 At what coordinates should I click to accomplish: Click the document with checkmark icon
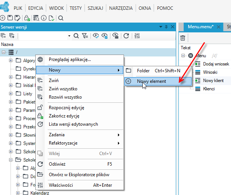point(51,18)
